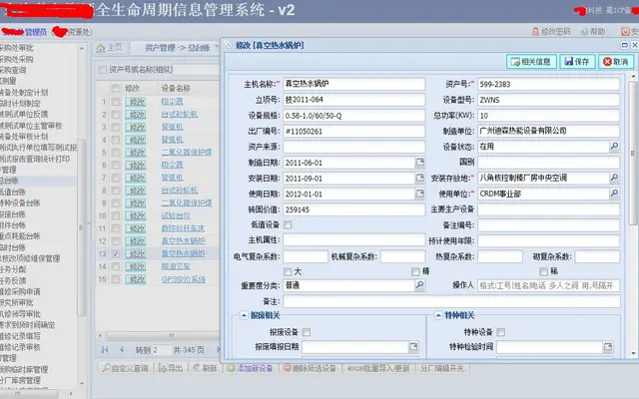Toggle the 精 checkbox
The height and width of the screenshot is (399, 639).
click(415, 271)
